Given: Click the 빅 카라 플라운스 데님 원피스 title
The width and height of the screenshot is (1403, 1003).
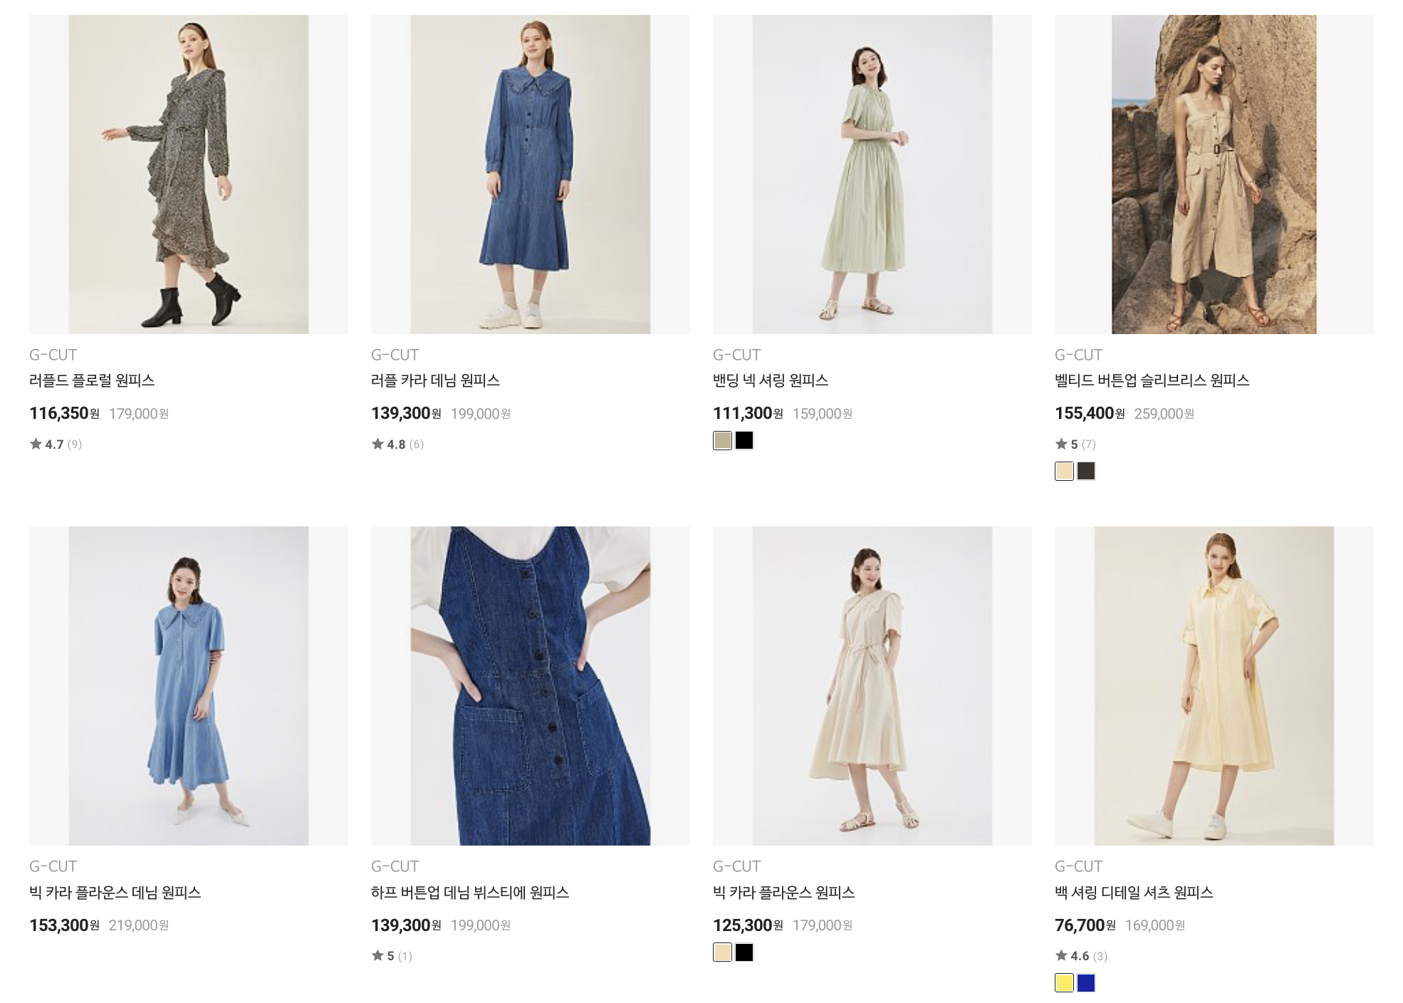Looking at the screenshot, I should pos(115,892).
